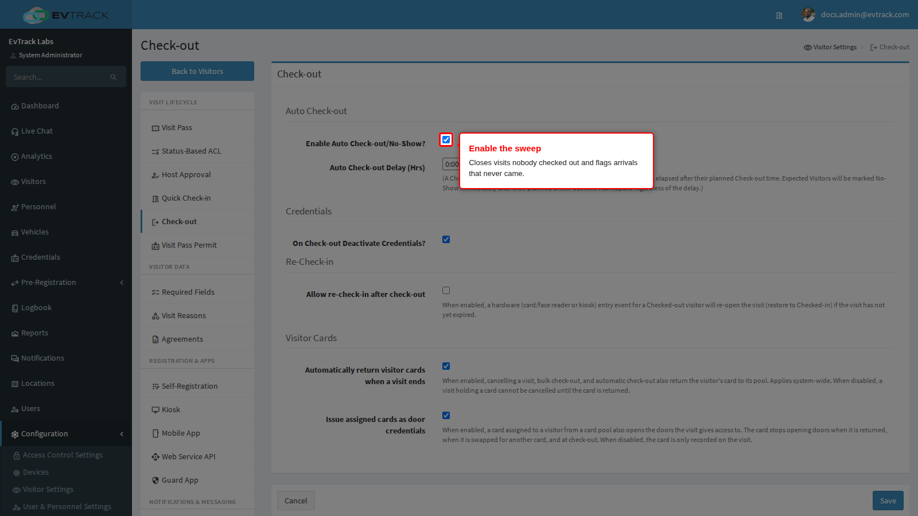918x516 pixels.
Task: Toggle Issue assigned cards as door credentials
Action: (x=446, y=416)
